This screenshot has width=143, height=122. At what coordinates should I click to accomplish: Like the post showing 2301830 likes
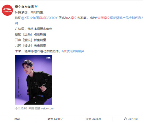(x=131, y=119)
